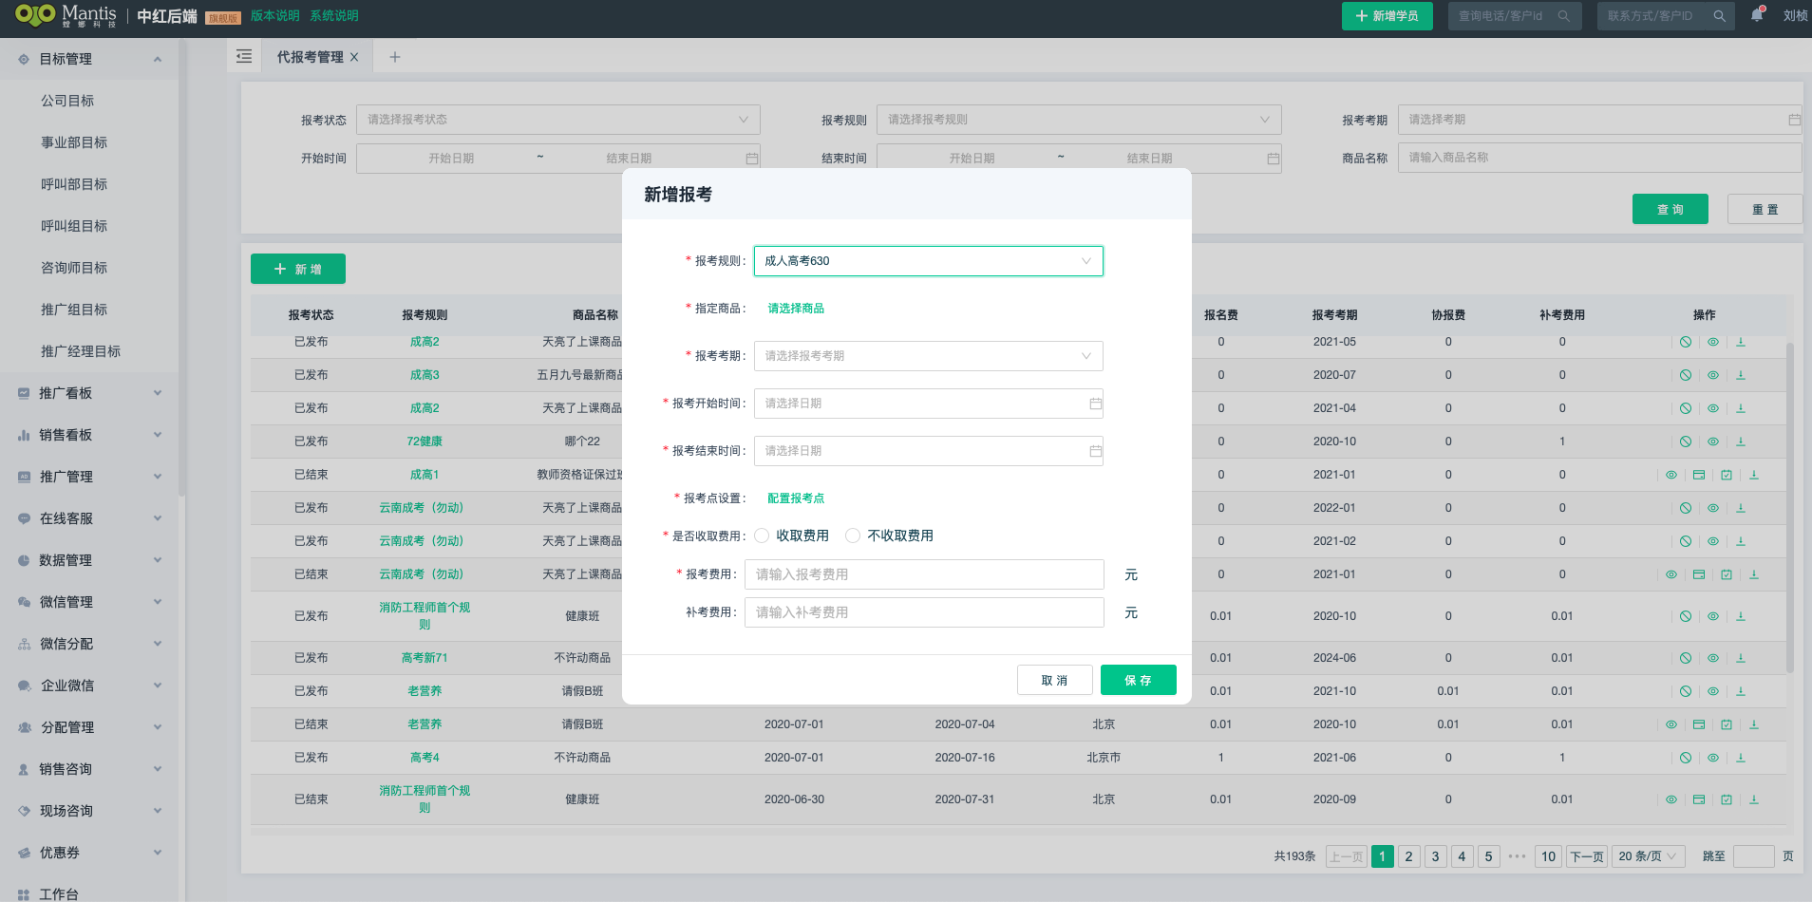Click download icon in 2022-01 row

pyautogui.click(x=1741, y=508)
